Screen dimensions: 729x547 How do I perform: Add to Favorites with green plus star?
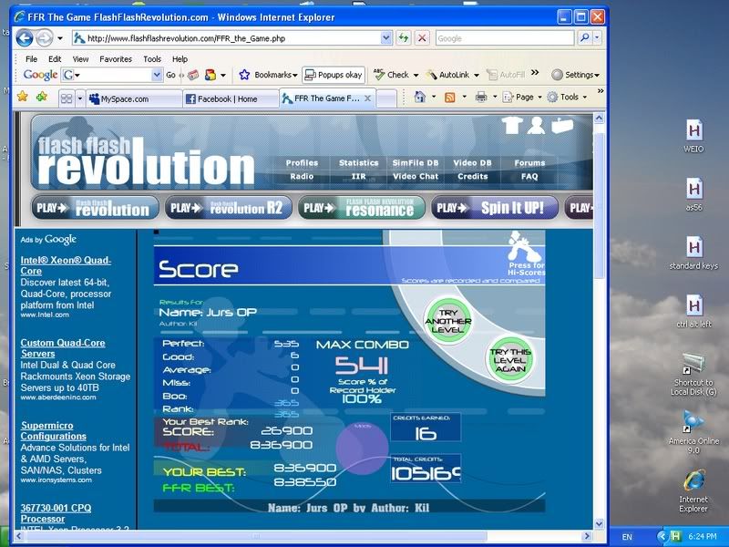pyautogui.click(x=42, y=97)
